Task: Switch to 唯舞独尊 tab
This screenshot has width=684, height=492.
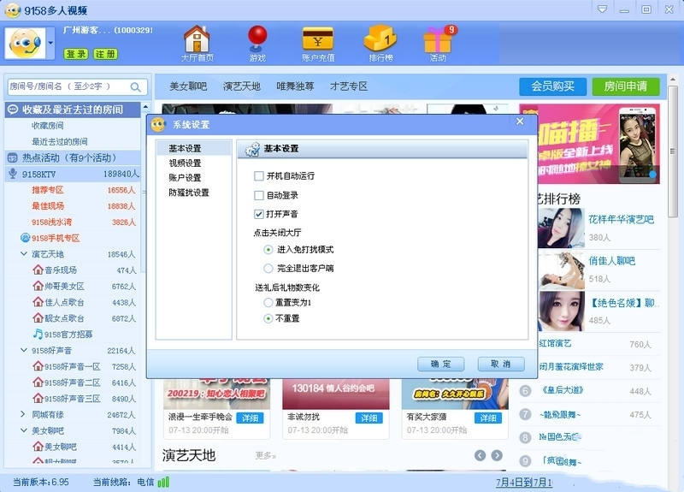Action: 295,86
